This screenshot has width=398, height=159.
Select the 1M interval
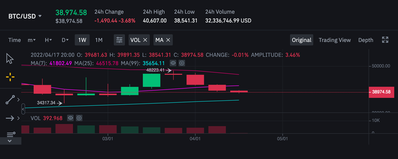[x=99, y=40]
